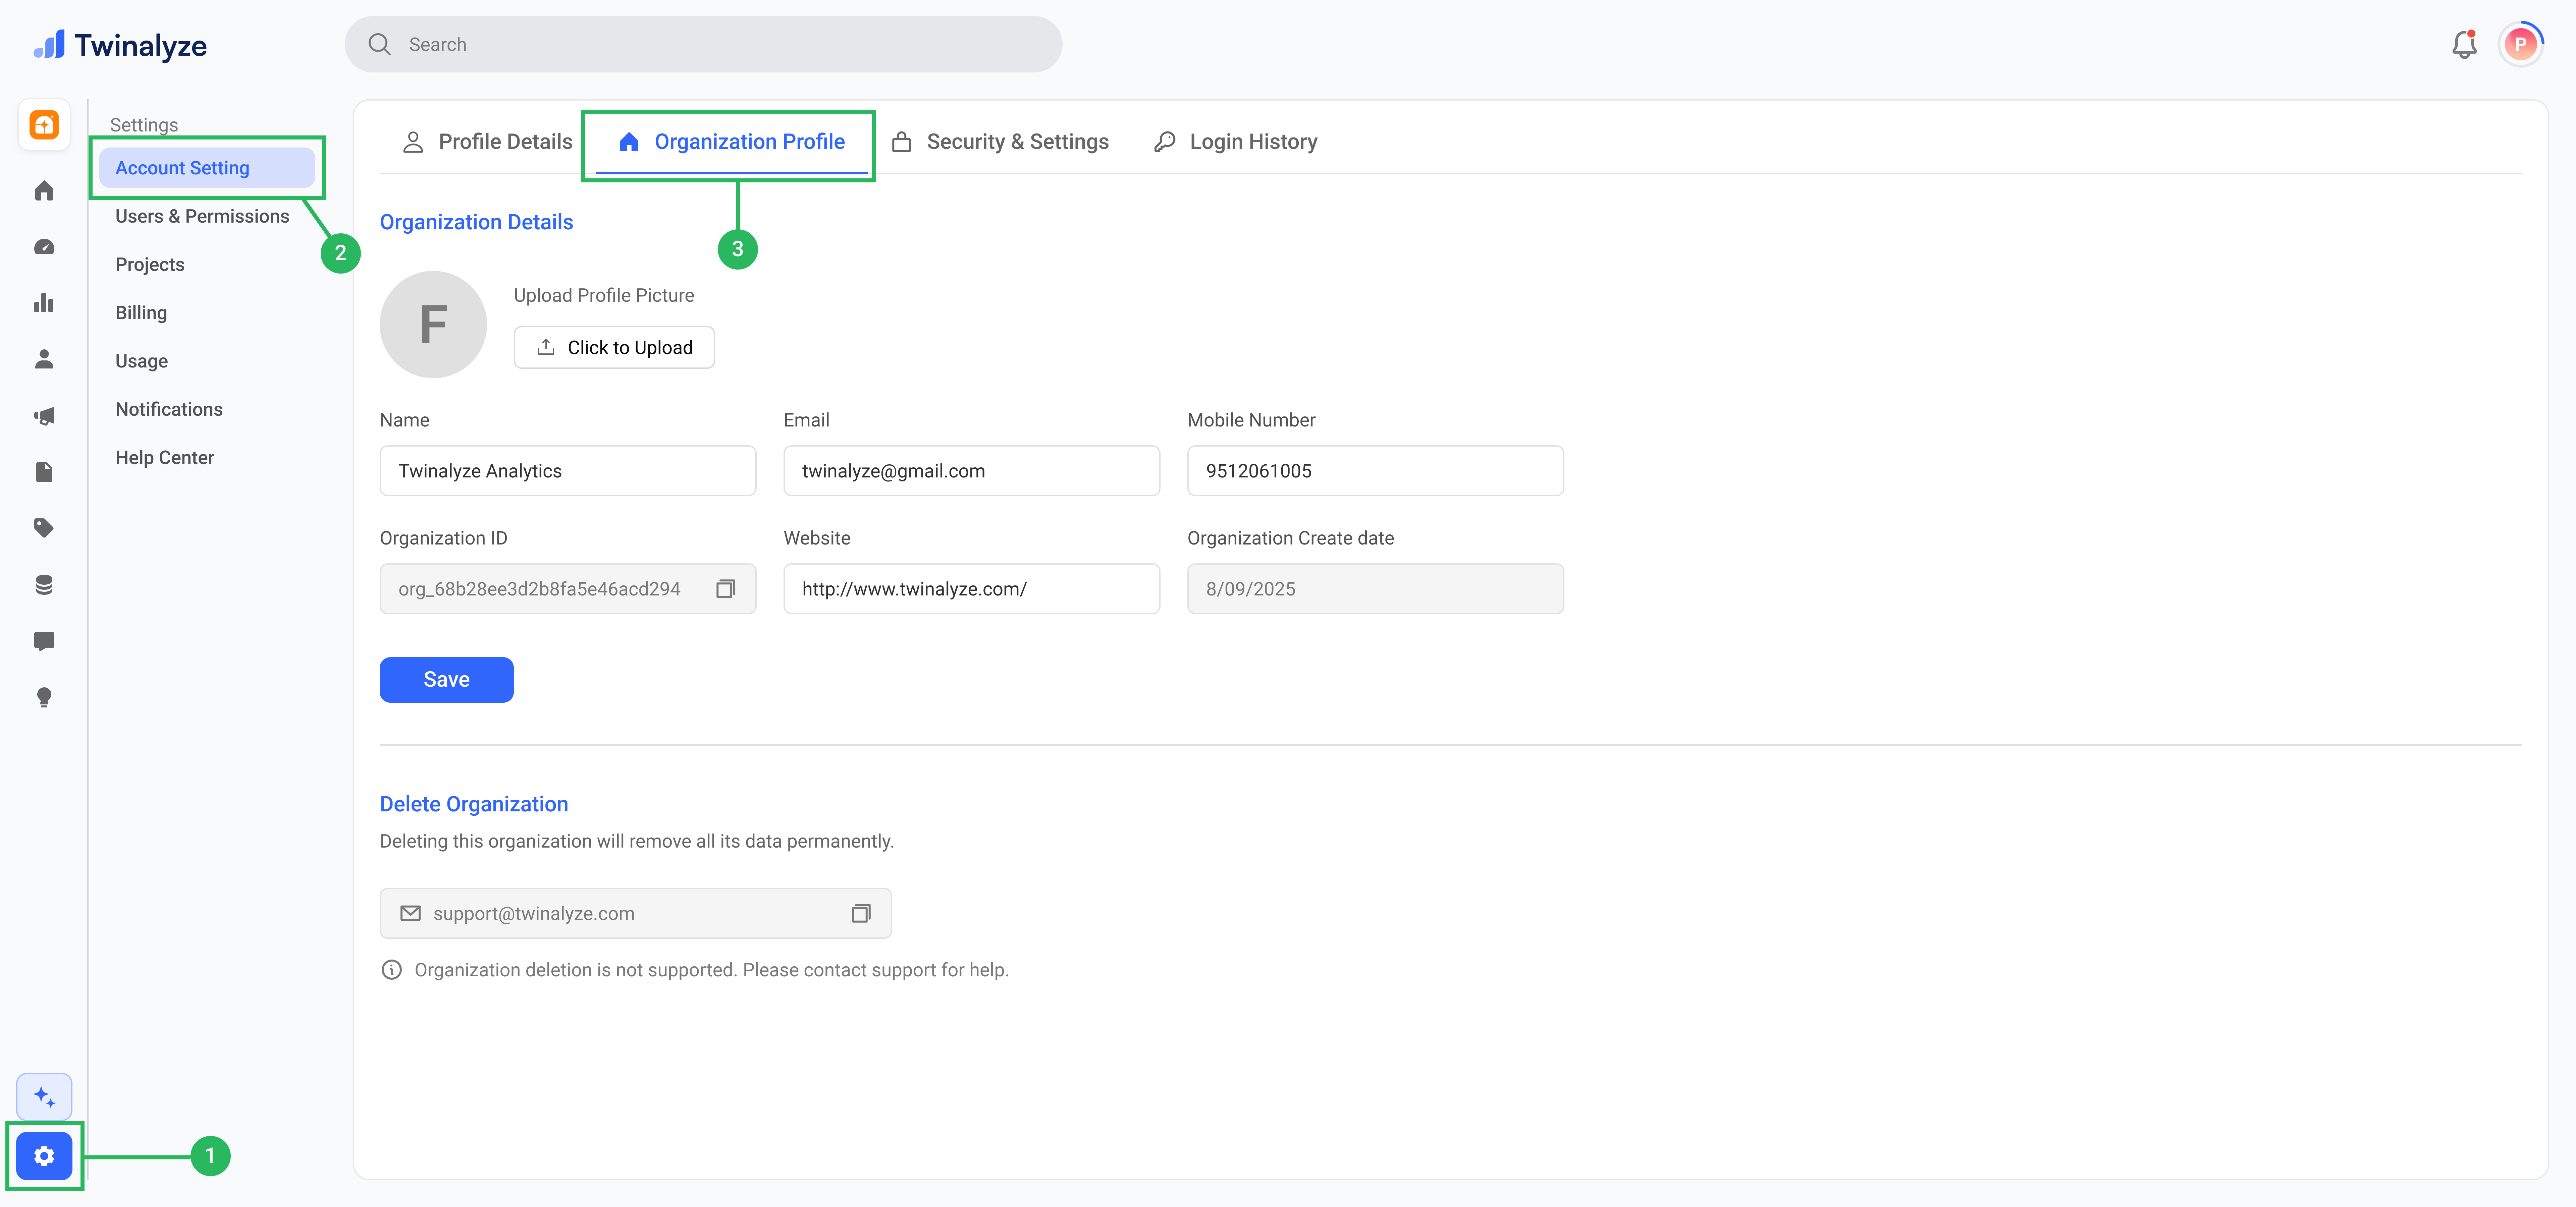
Task: Open the price tag icon in sidebar
Action: [44, 528]
